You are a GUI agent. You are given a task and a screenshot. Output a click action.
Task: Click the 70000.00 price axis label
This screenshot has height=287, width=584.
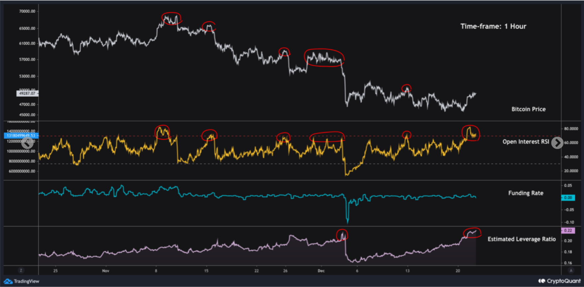[x=27, y=11]
